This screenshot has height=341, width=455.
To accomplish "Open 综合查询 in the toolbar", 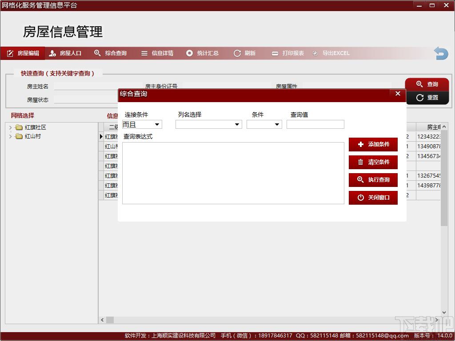I will 110,53.
